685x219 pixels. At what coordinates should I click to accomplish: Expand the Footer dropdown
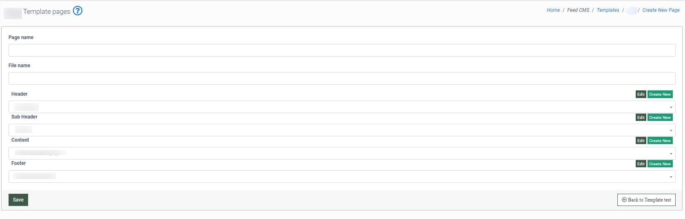click(341, 177)
